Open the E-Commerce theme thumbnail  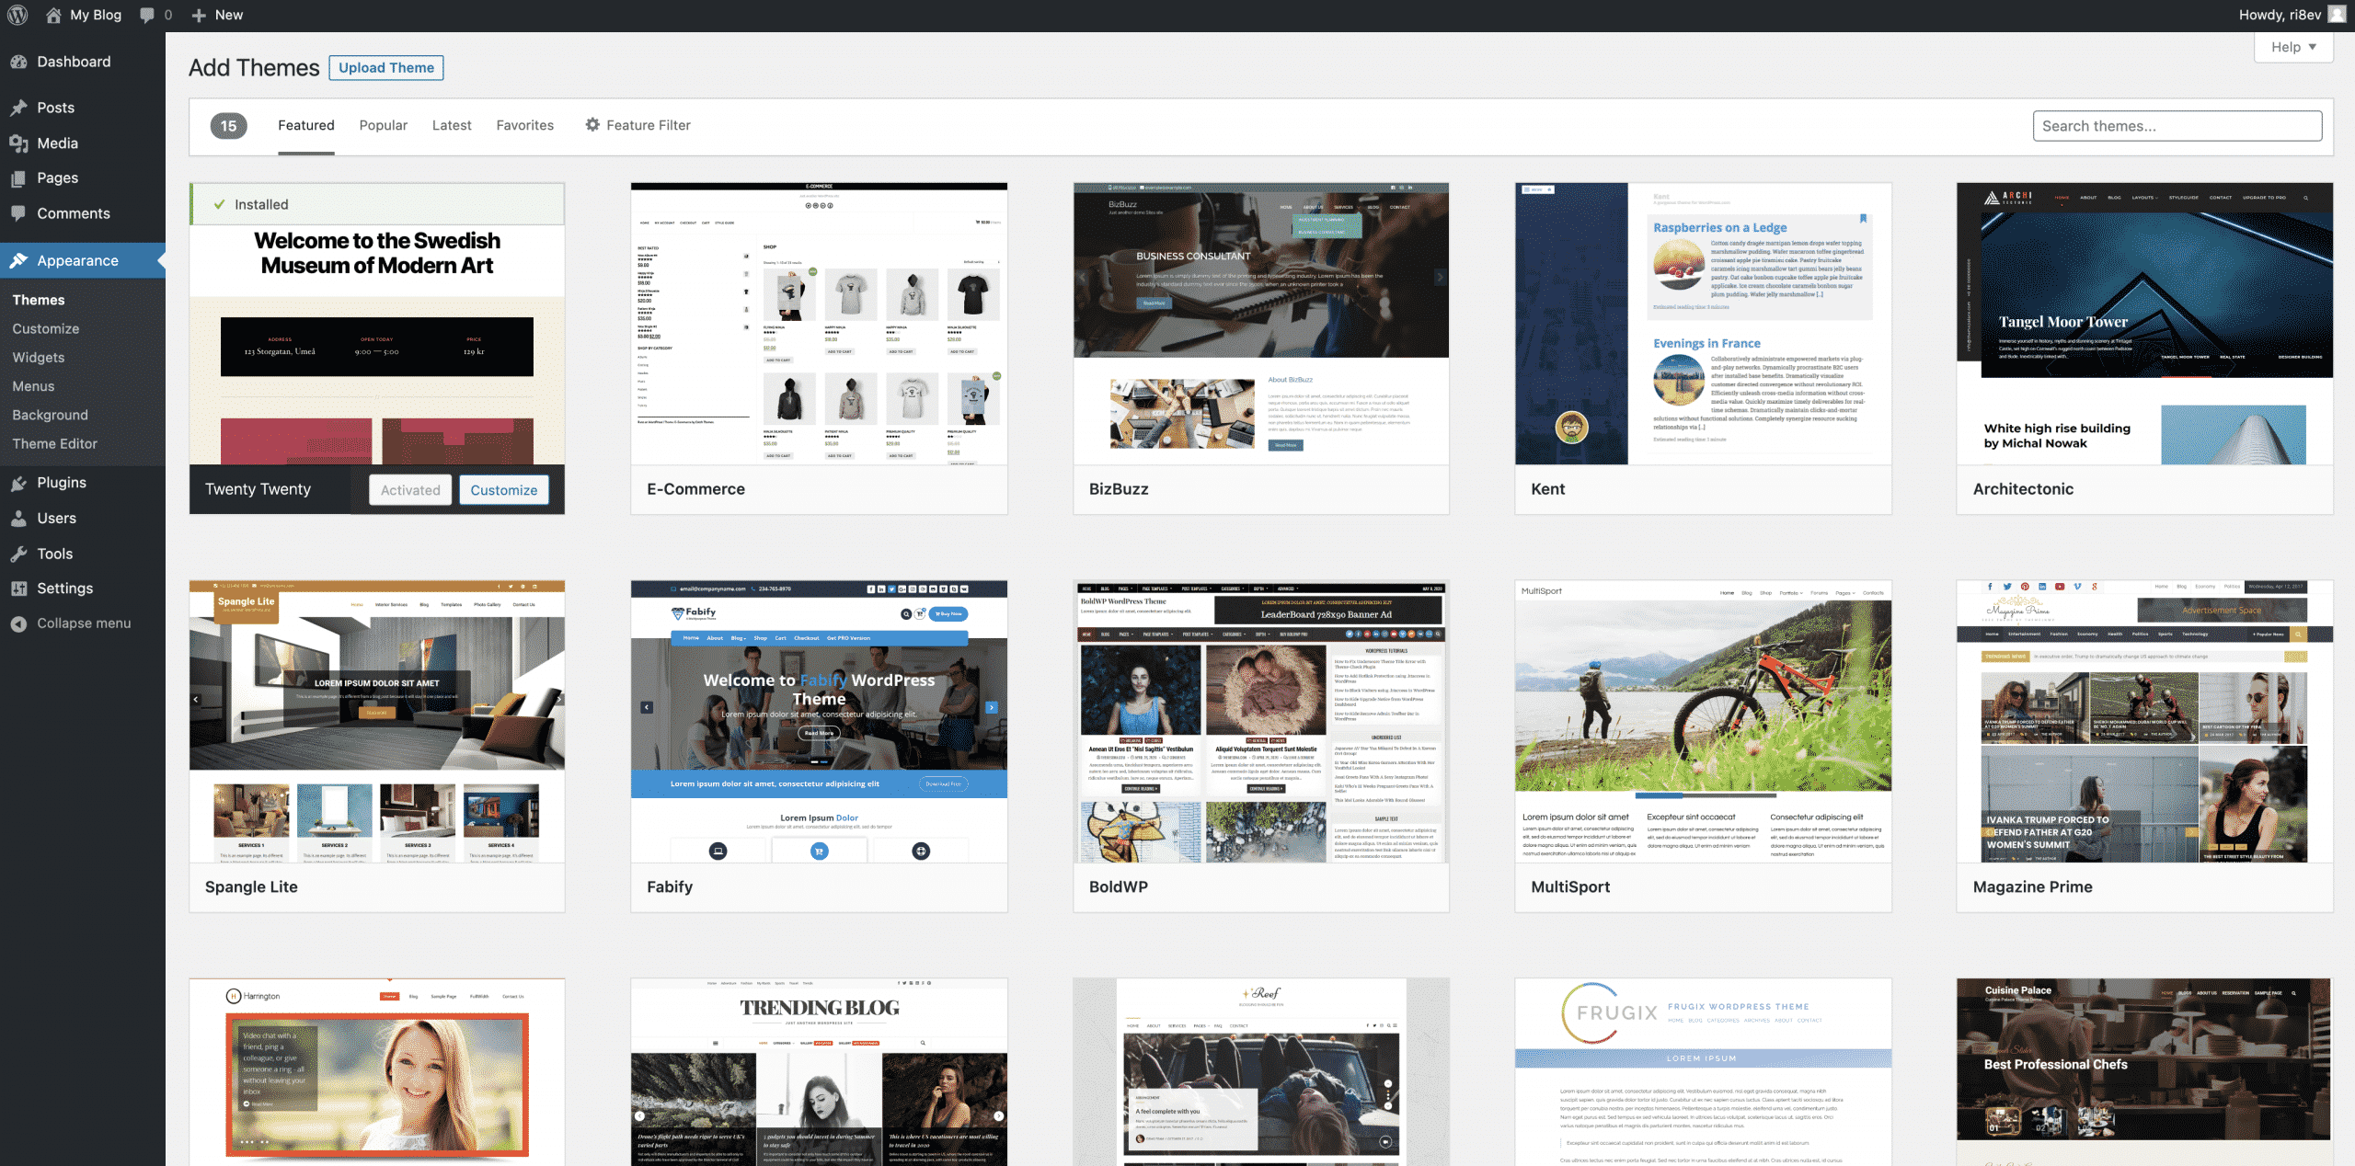point(819,324)
